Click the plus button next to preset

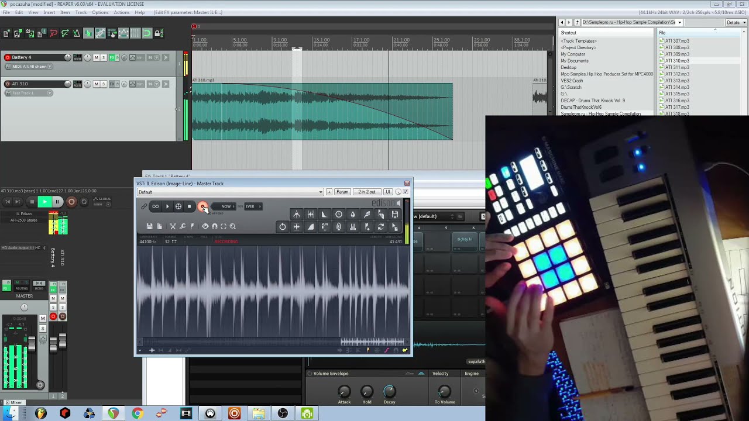click(x=329, y=192)
